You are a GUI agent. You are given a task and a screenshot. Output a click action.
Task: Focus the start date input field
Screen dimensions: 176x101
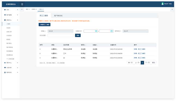(91, 31)
